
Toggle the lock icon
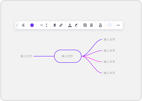[100, 25]
